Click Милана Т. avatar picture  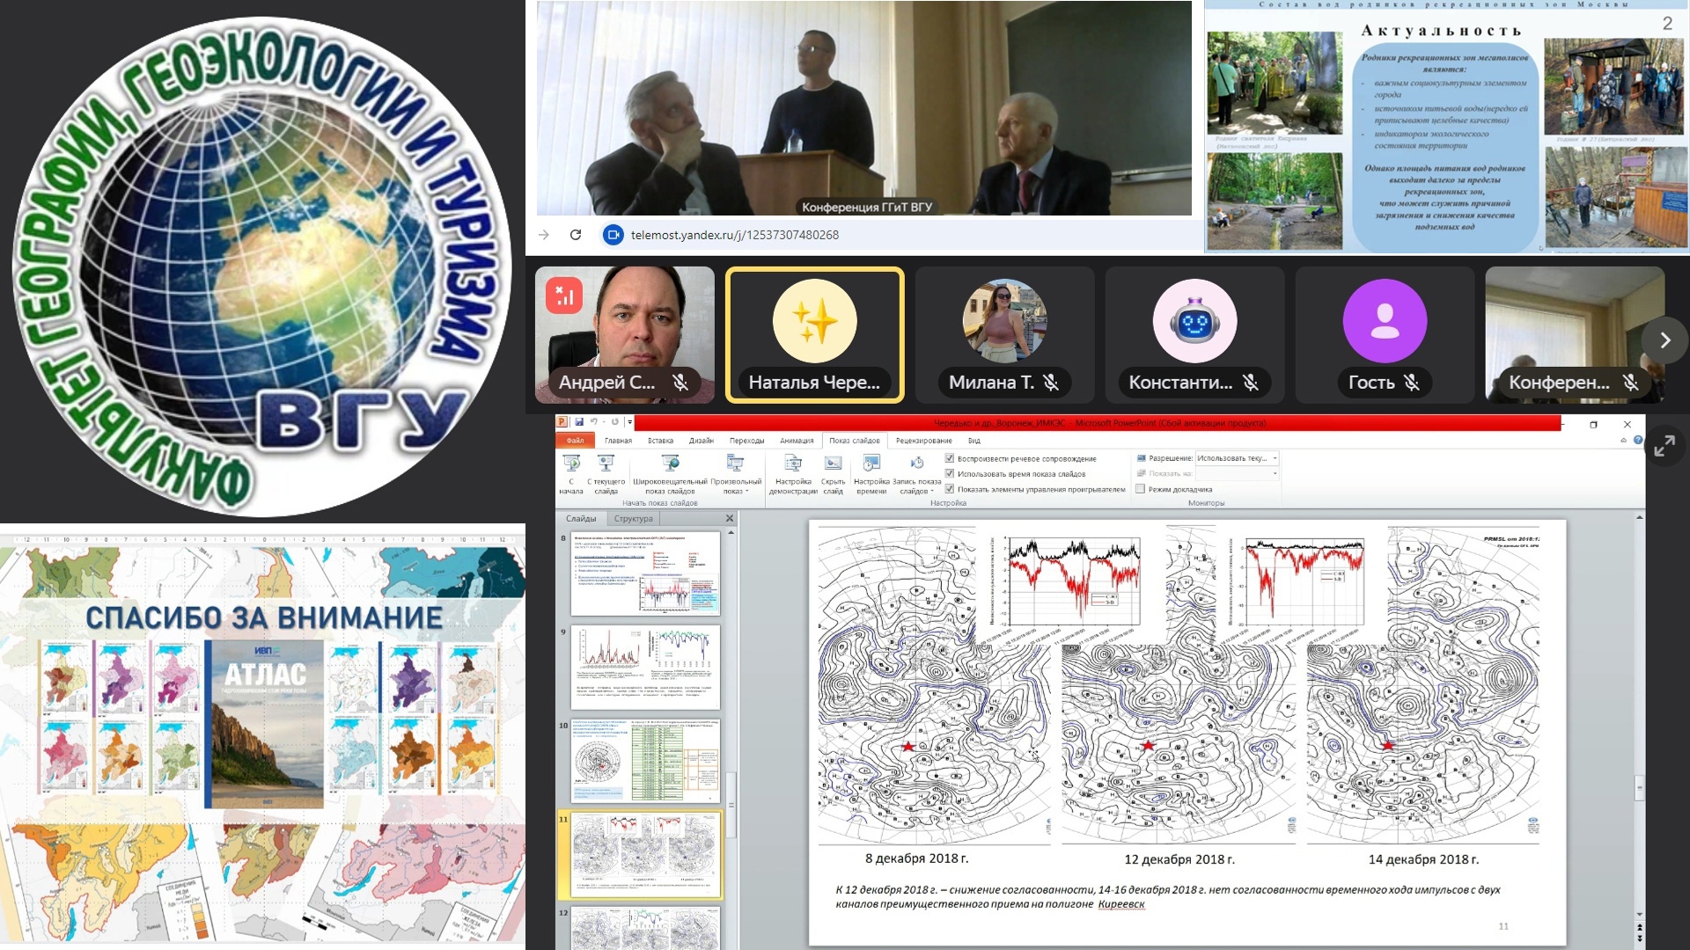pos(1004,321)
